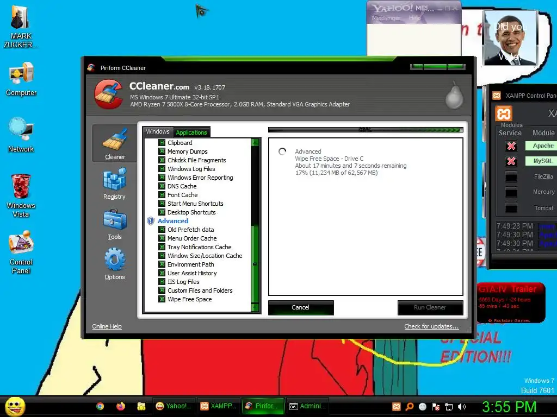This screenshot has width=557, height=417.
Task: Click the Environment Path list entry
Action: 191,264
